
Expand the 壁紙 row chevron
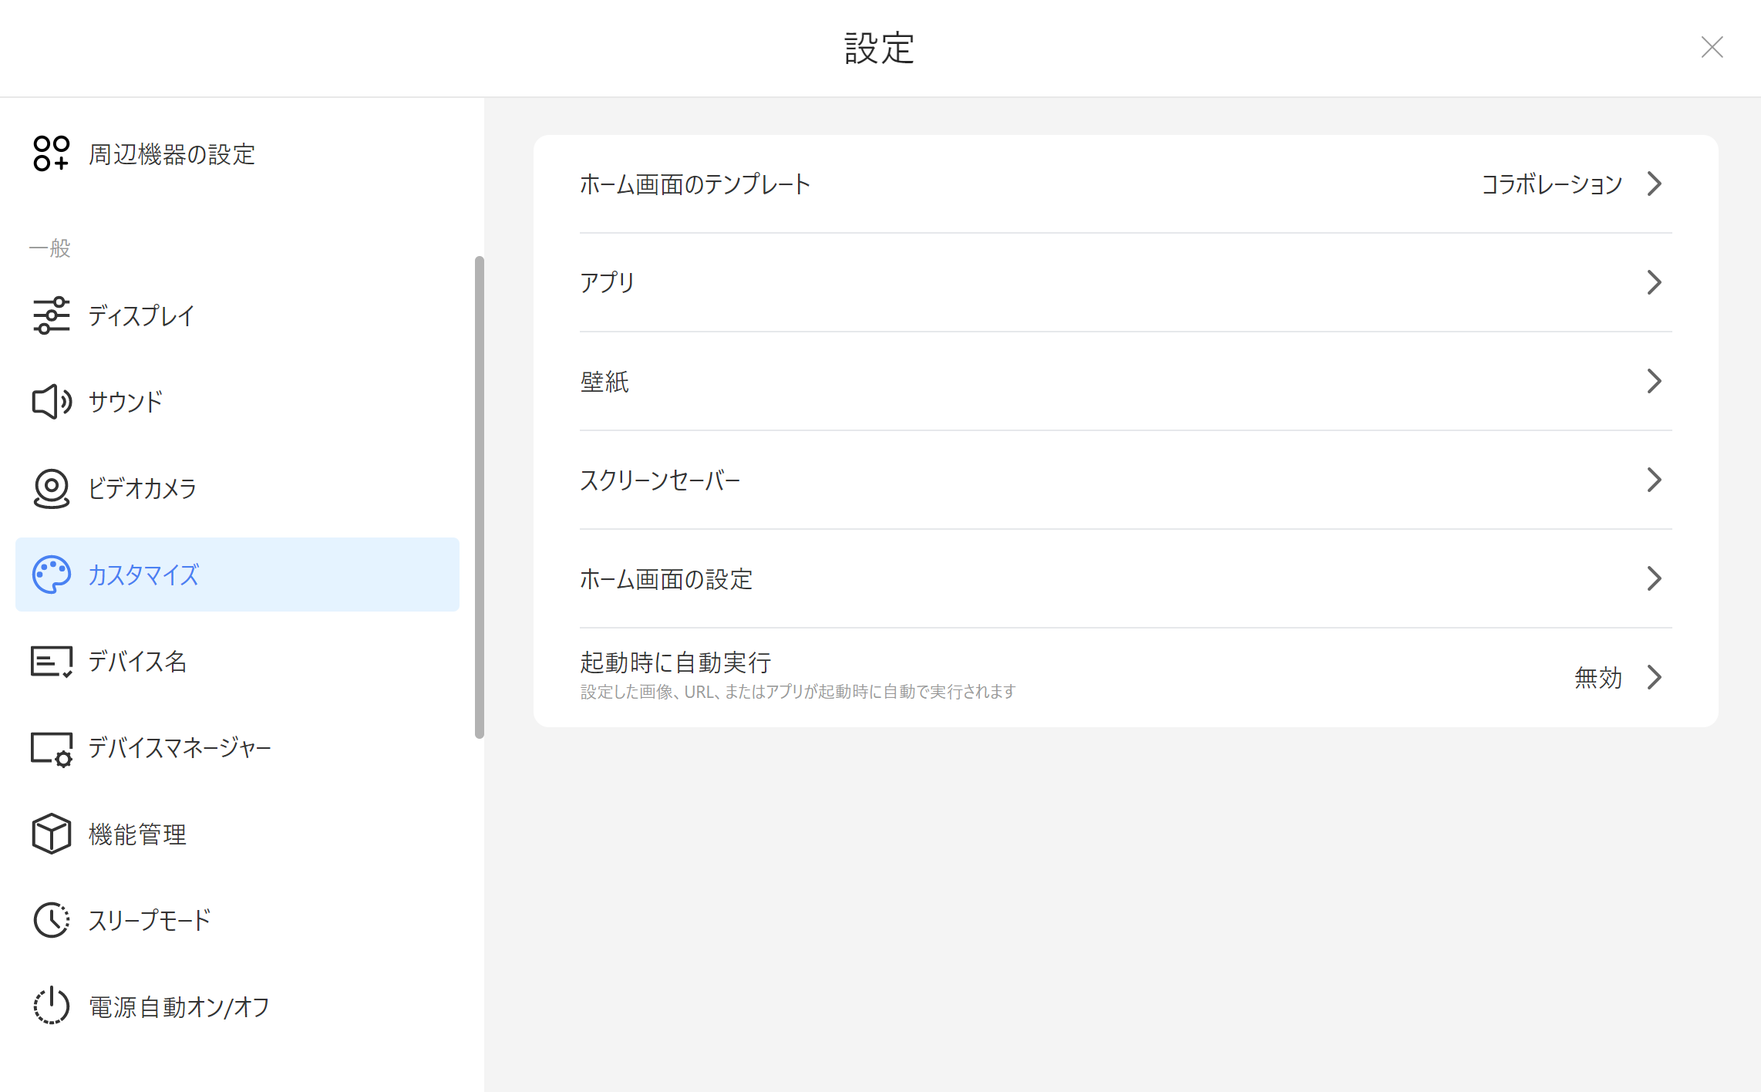click(x=1654, y=381)
